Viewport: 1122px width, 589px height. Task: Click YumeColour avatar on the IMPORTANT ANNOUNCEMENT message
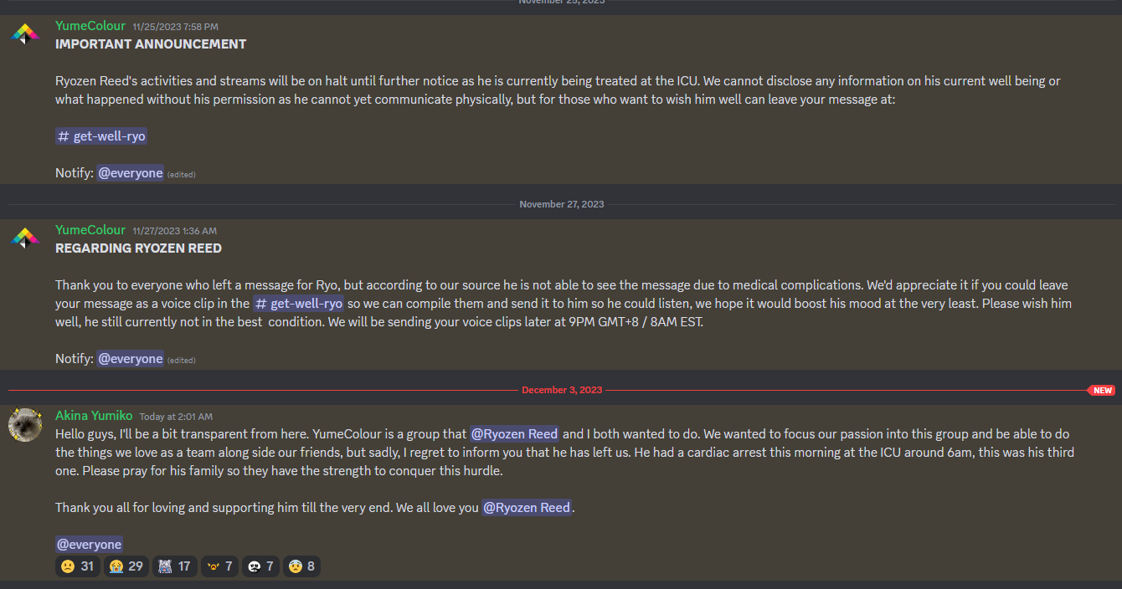point(25,34)
